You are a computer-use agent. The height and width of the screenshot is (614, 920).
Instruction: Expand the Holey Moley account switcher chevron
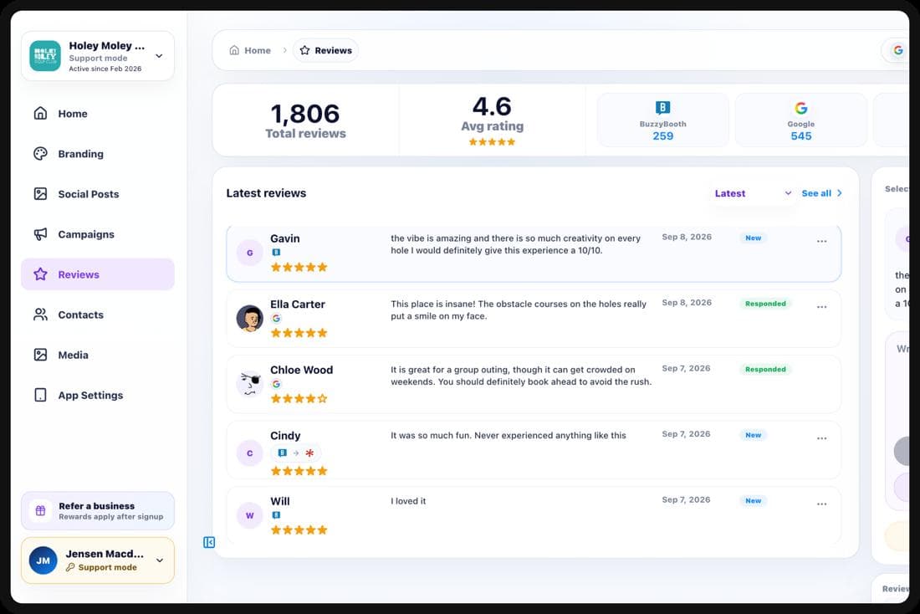(159, 56)
